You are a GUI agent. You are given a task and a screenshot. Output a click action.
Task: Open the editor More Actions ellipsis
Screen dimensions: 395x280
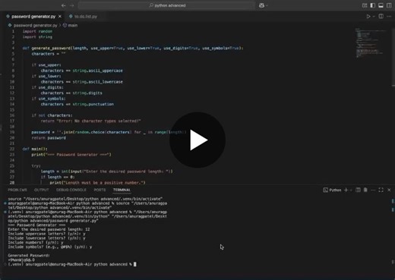click(389, 17)
